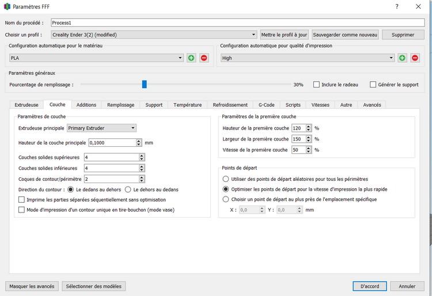This screenshot has height=296, width=432.
Task: Click stepper for Hauteur de la première couche
Action: pyautogui.click(x=309, y=128)
